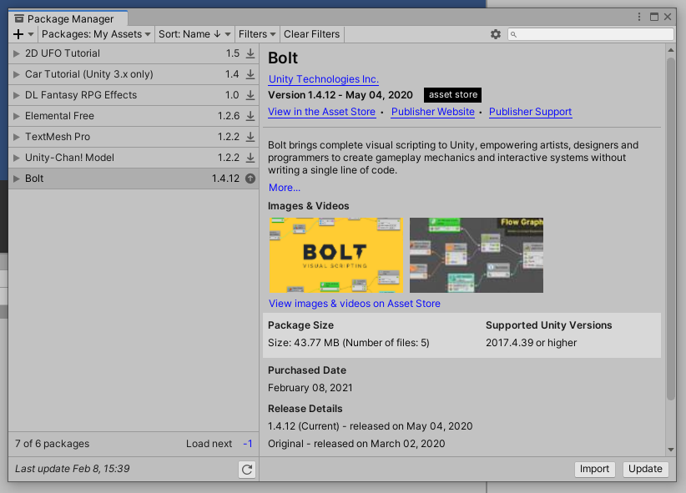Download the Elemental Free package

tap(250, 116)
